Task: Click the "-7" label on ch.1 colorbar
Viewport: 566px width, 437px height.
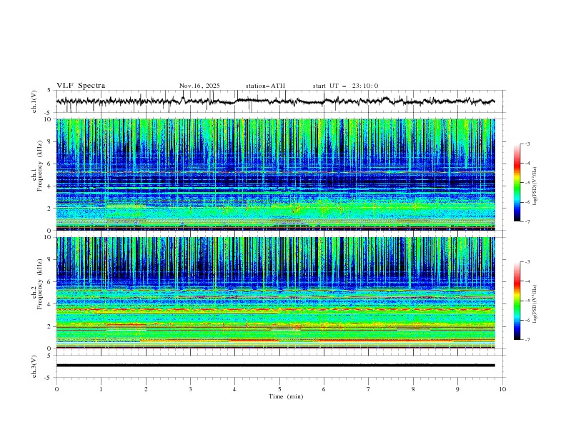Action: 527,221
